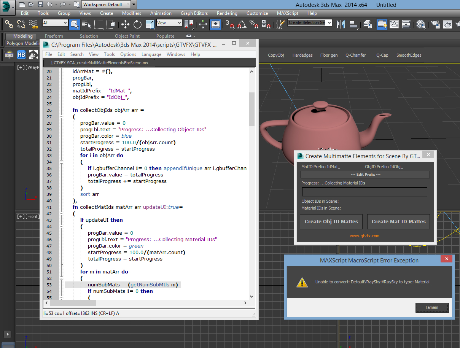Open the selection filter 'All' dropdown

(x=55, y=23)
